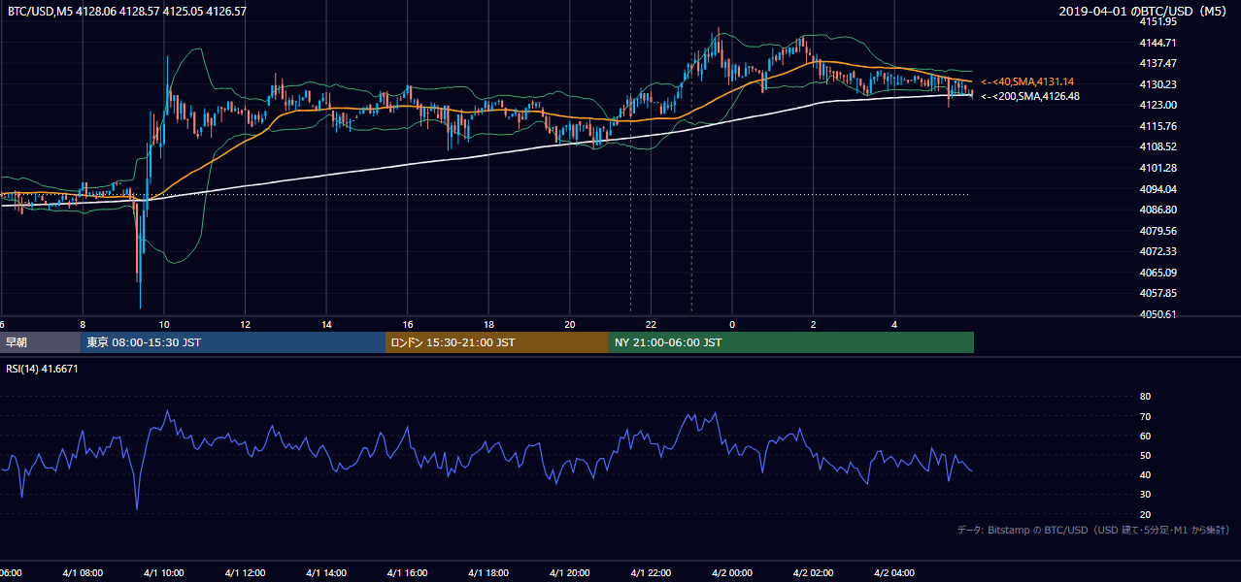The height and width of the screenshot is (582, 1241).
Task: Click the 4/1 16:00 time label
Action: (407, 573)
